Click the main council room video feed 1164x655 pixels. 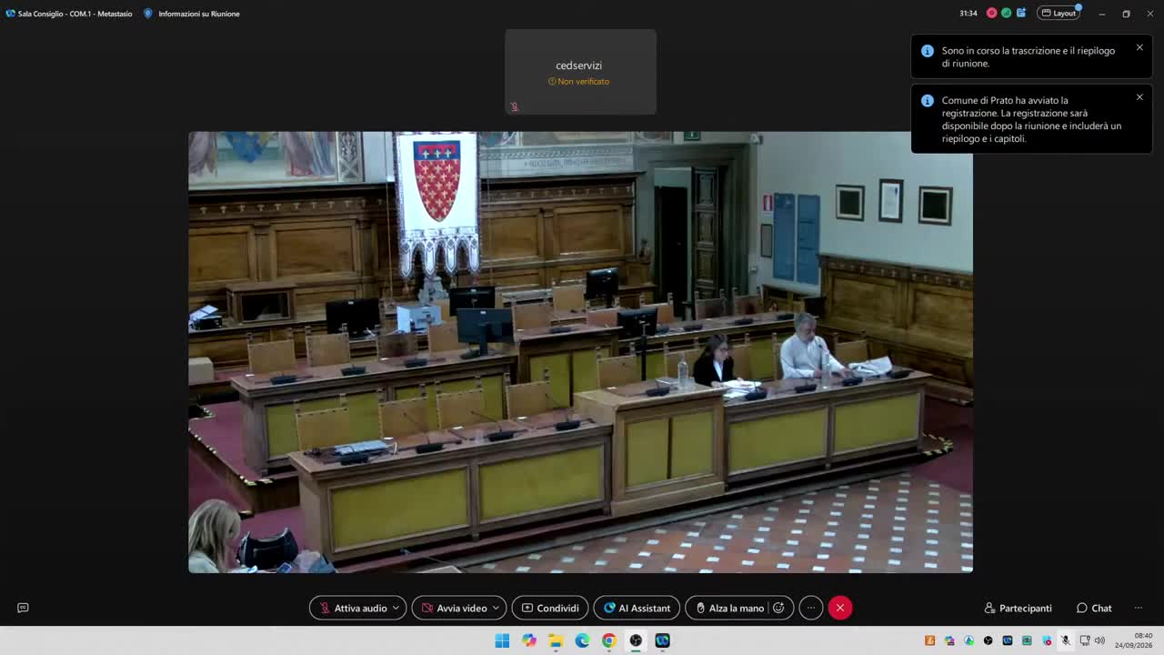pos(580,352)
